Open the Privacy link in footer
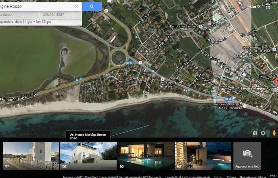 coord(232,177)
